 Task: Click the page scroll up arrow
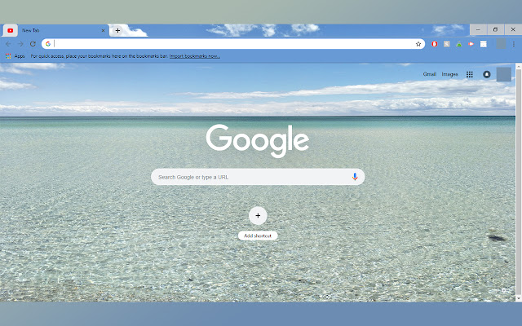(x=519, y=66)
